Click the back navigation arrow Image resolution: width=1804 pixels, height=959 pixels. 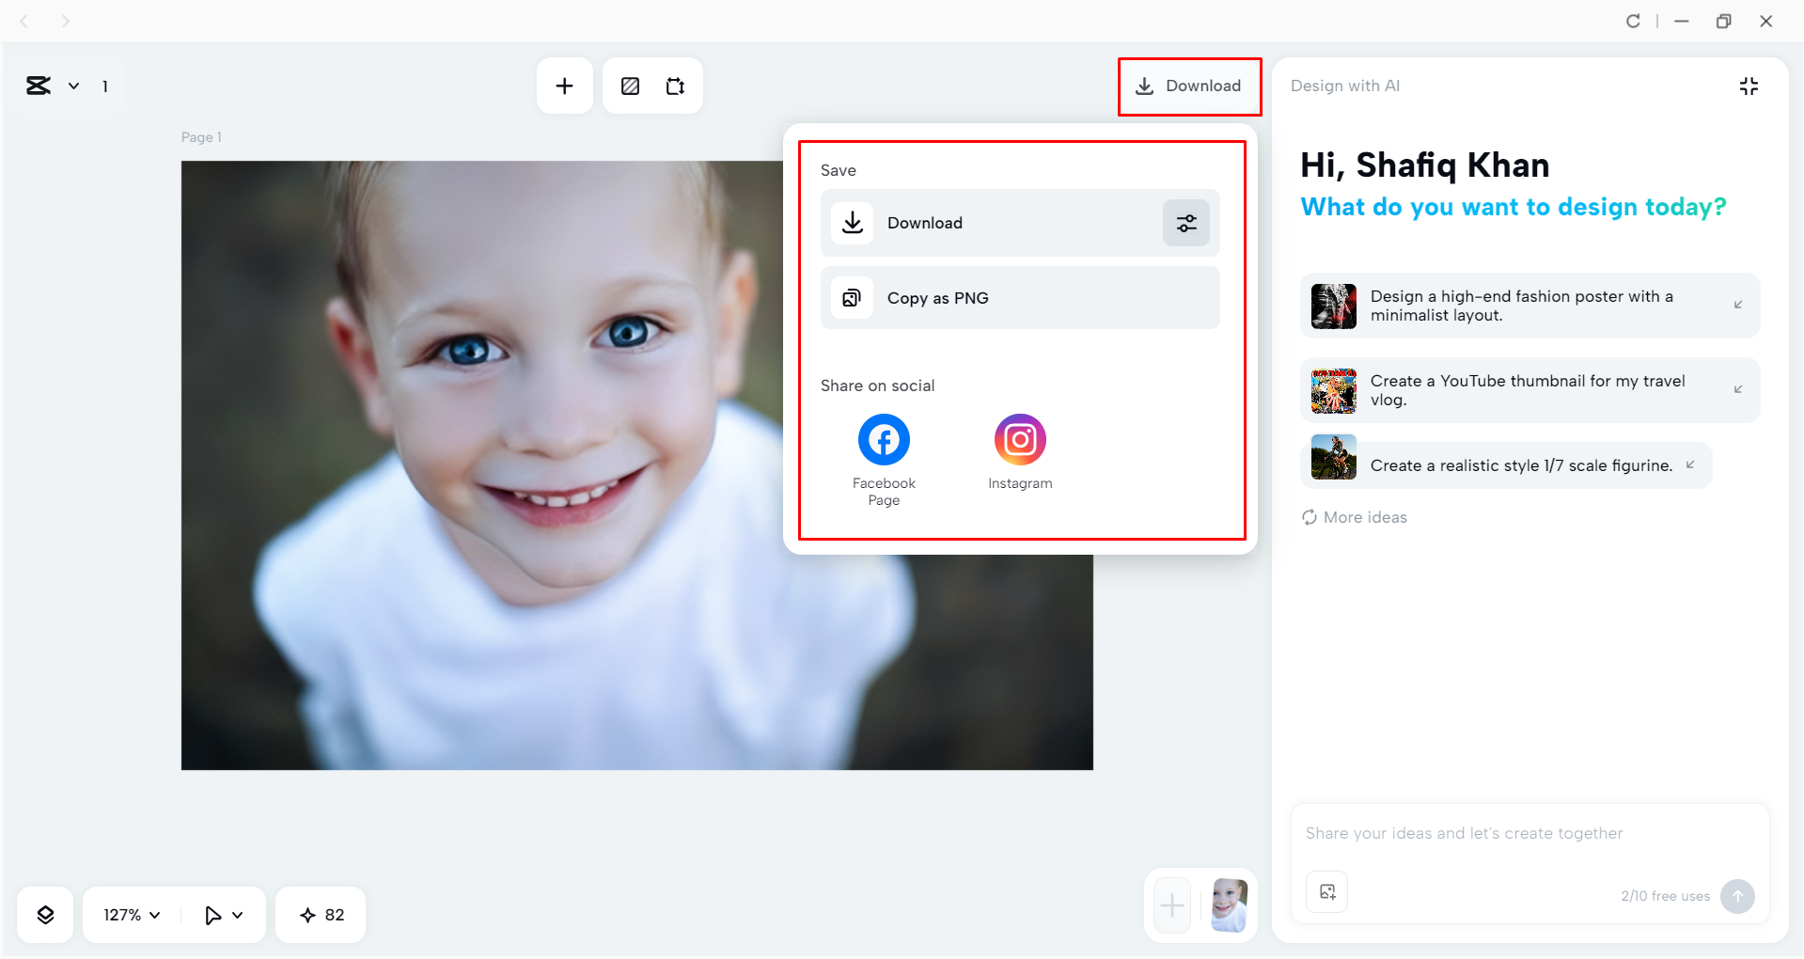[x=24, y=21]
